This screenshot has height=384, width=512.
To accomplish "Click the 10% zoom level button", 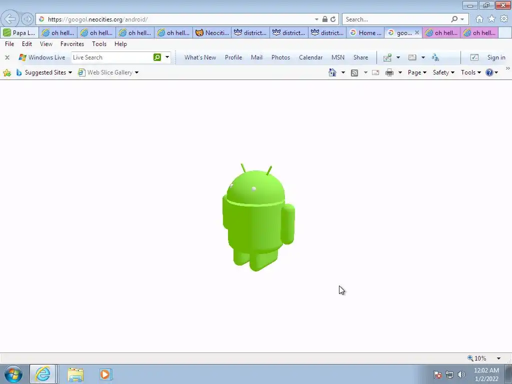I will [477, 358].
